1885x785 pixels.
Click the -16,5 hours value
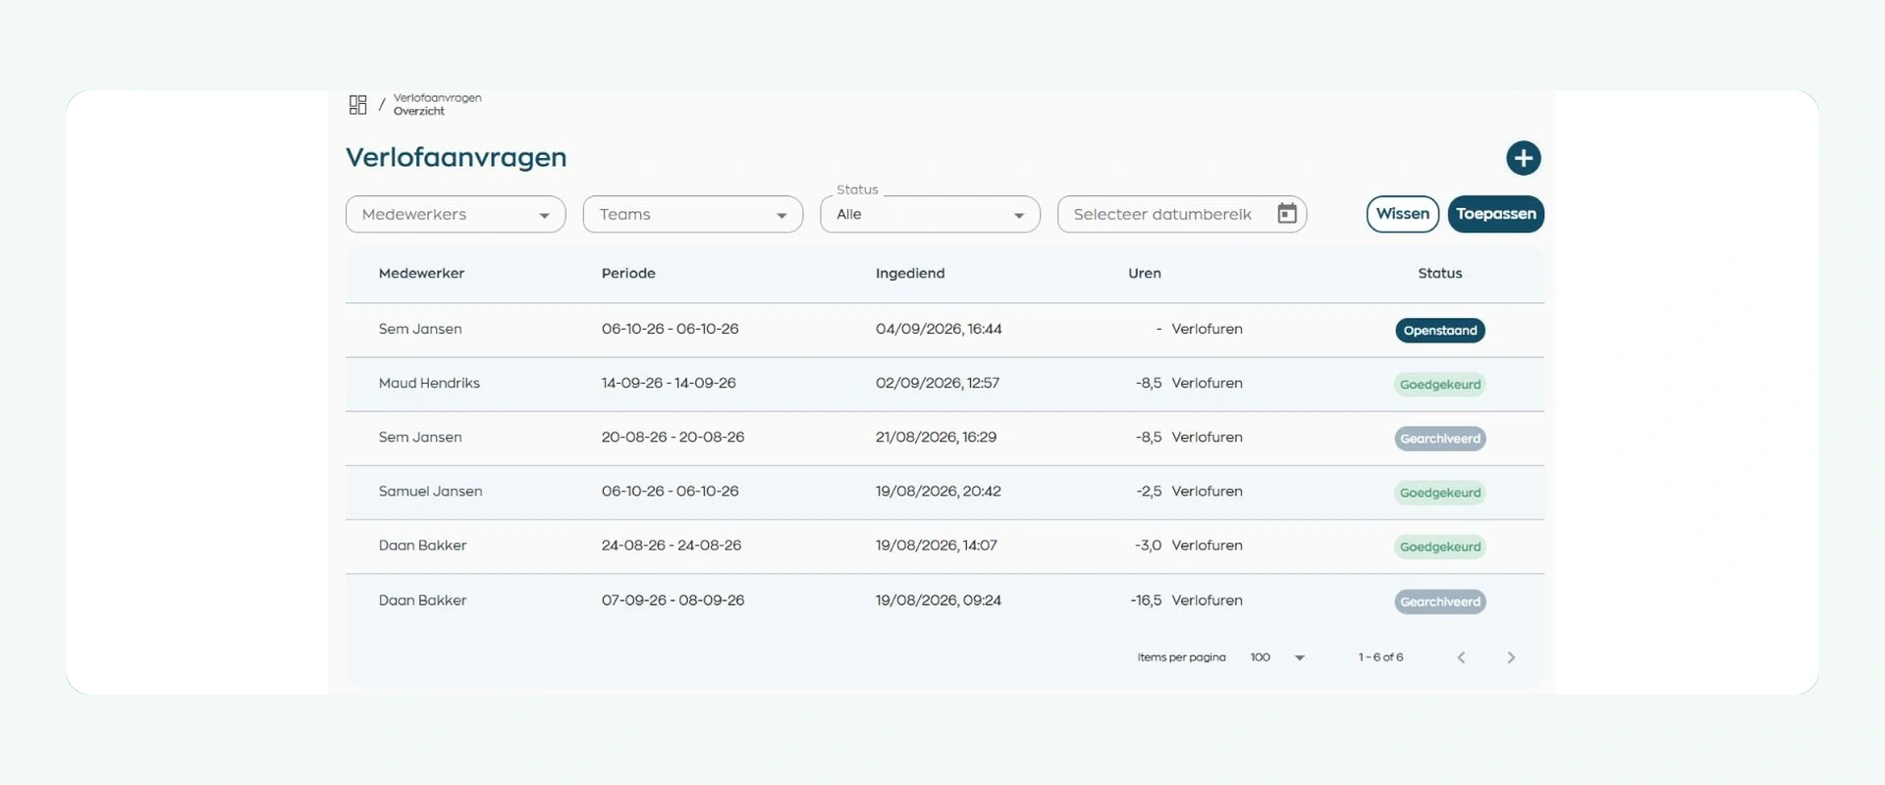point(1146,601)
